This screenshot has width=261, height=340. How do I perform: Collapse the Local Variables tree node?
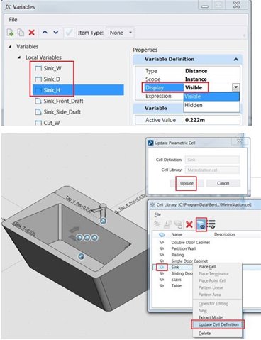19,57
